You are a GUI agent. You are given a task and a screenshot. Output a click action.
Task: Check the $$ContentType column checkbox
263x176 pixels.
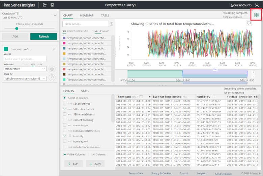pyautogui.click(x=65, y=103)
